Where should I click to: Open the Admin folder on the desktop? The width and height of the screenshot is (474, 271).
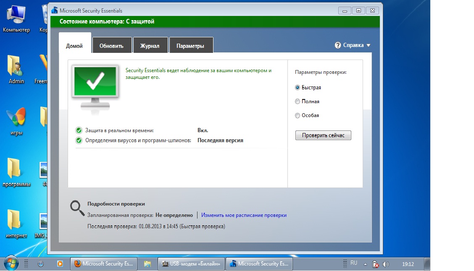point(16,69)
